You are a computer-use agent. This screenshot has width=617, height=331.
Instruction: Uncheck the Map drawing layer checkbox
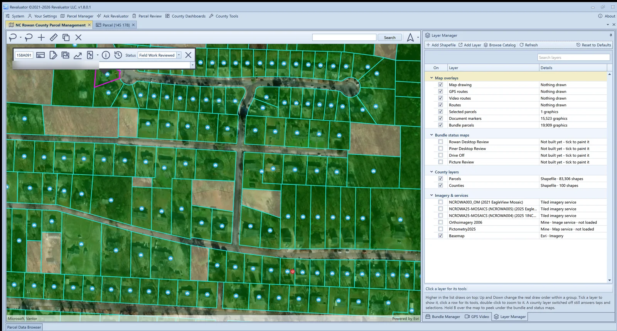pos(440,85)
